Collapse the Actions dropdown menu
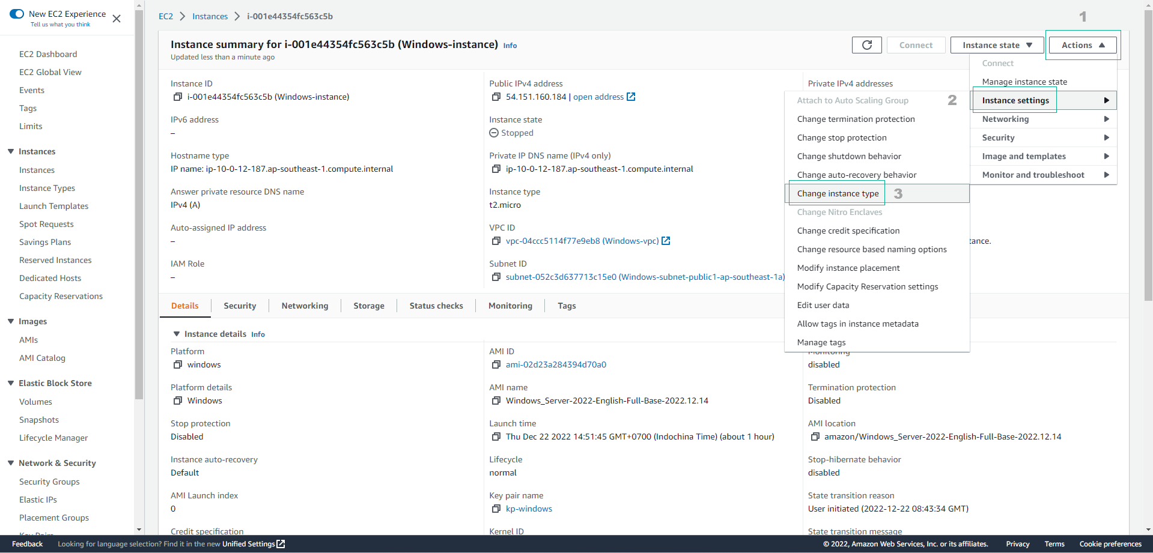 click(1083, 45)
